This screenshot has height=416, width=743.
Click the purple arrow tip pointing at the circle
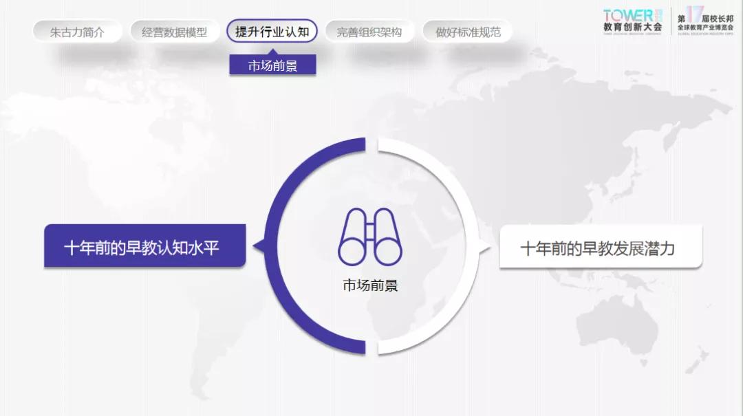pyautogui.click(x=257, y=245)
